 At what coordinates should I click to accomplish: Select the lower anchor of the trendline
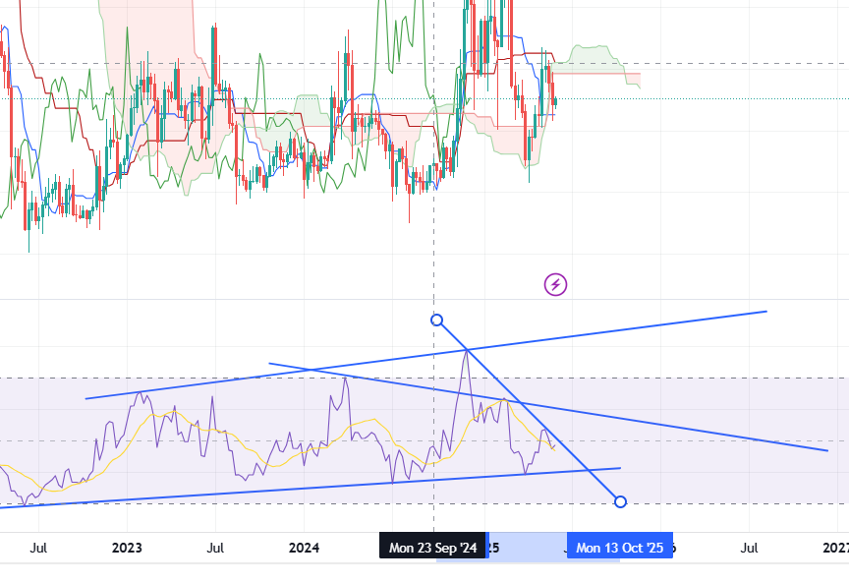pos(620,501)
